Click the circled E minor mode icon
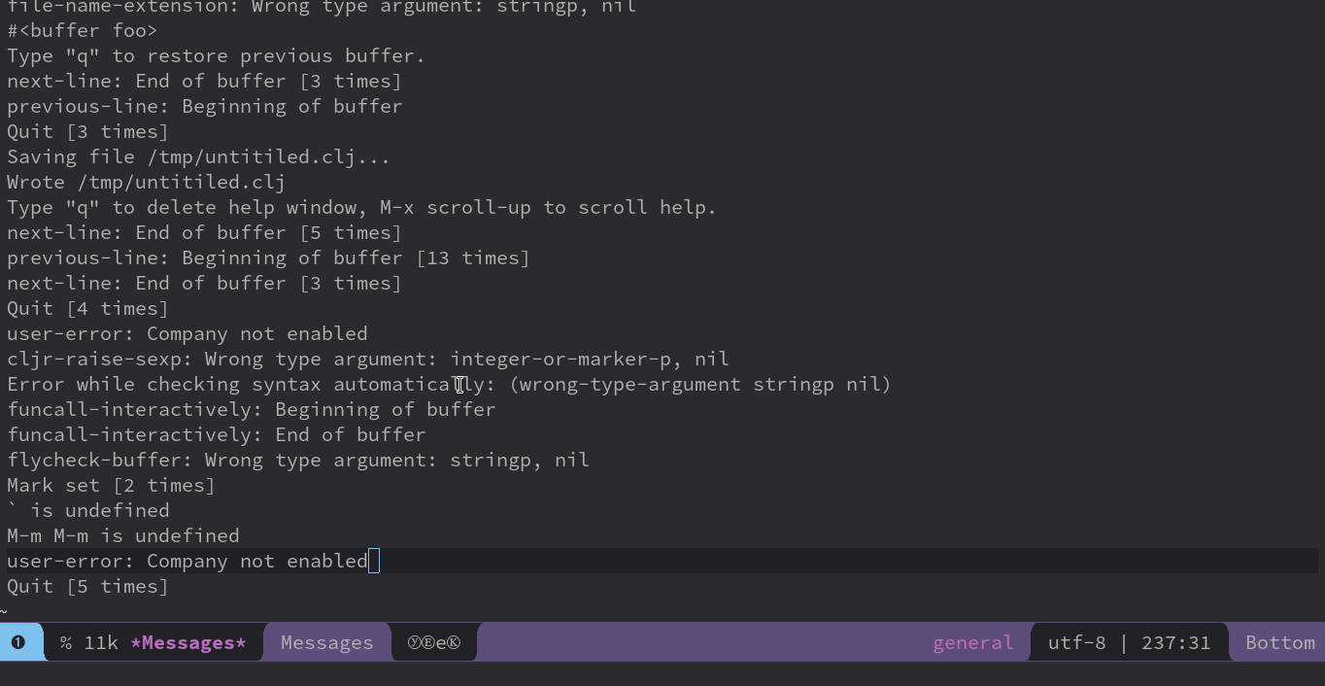This screenshot has width=1325, height=686. tap(427, 642)
